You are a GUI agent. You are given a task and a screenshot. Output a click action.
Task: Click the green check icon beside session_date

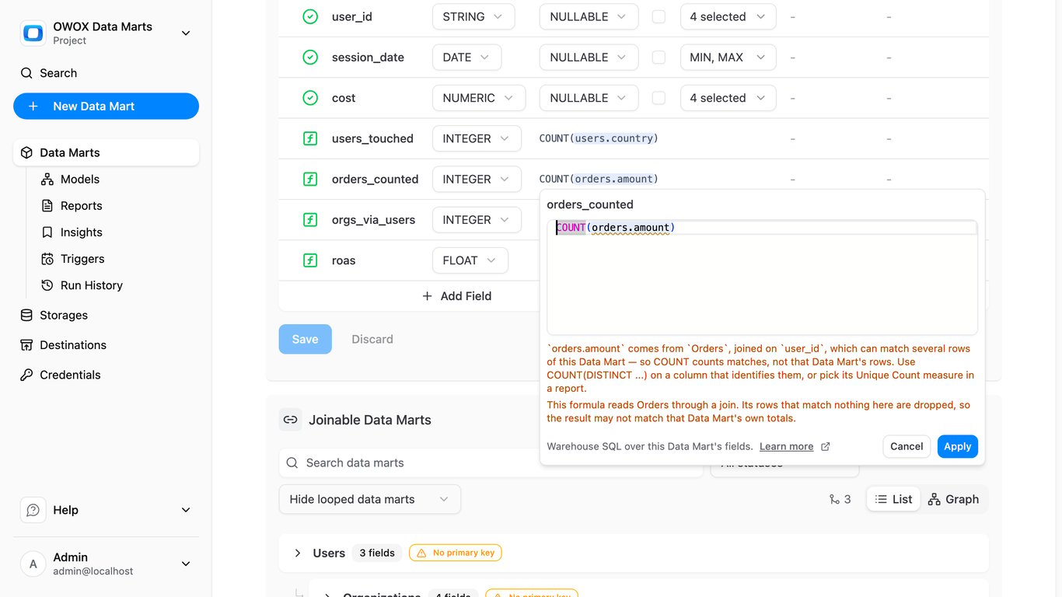click(x=310, y=57)
